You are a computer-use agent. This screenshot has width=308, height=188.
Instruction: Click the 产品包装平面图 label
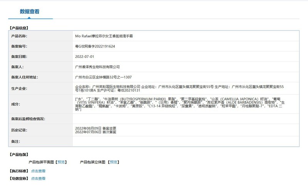point(41,162)
